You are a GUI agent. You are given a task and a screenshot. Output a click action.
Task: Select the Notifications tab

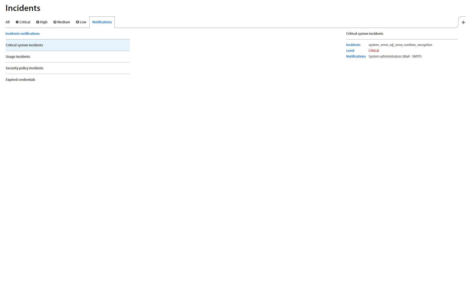102,22
